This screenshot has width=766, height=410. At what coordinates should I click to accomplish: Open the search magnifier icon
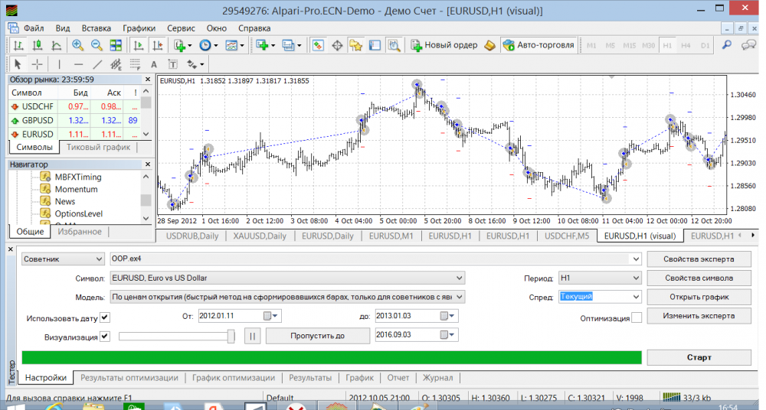tap(727, 45)
